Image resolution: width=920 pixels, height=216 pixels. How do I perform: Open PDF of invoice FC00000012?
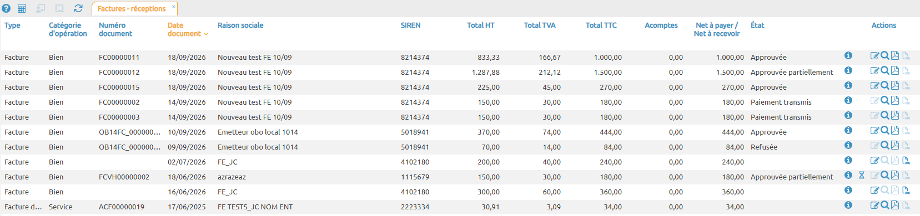[x=895, y=70]
